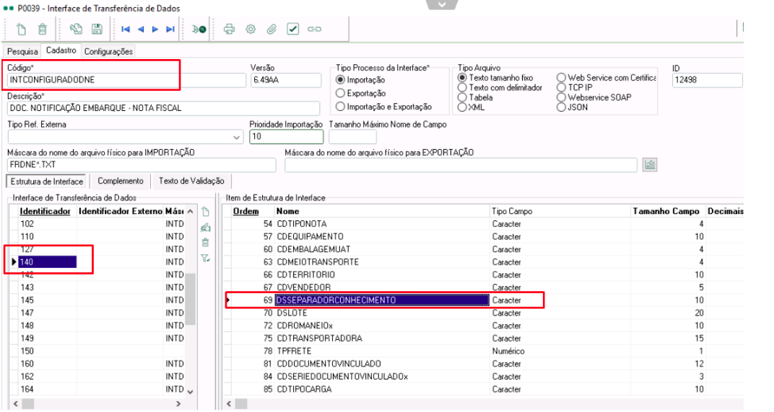Expand the collapsed panel chevron at top
The width and height of the screenshot is (774, 412).
[x=442, y=4]
